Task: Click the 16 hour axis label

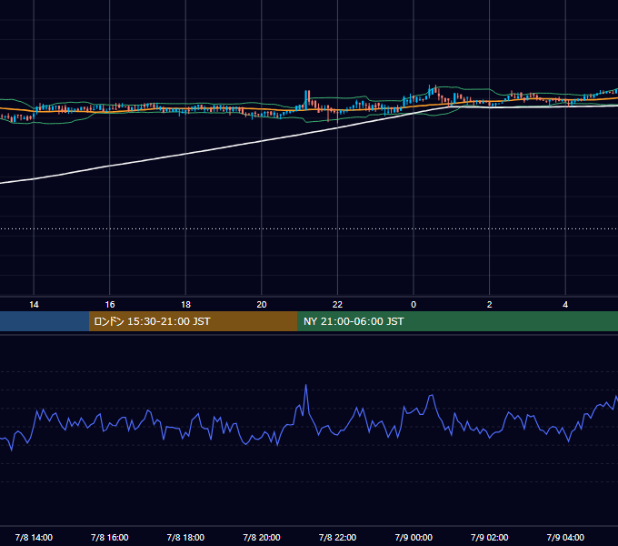Action: point(110,305)
